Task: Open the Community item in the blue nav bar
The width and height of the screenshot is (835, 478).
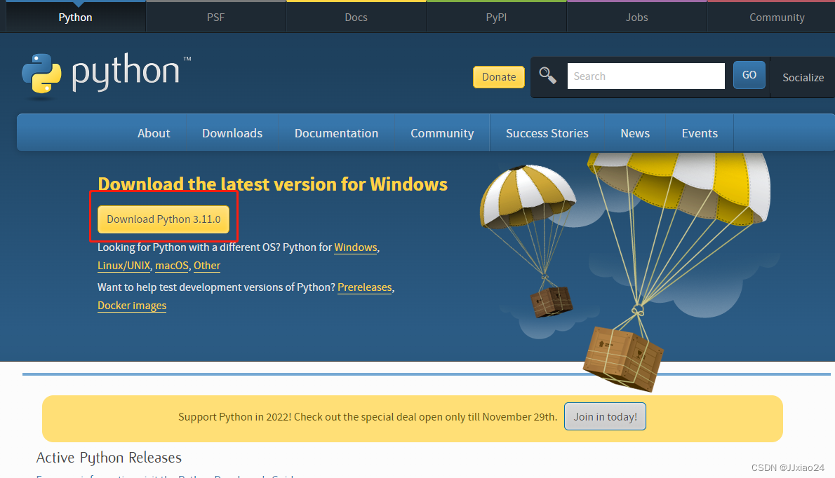Action: pos(442,133)
